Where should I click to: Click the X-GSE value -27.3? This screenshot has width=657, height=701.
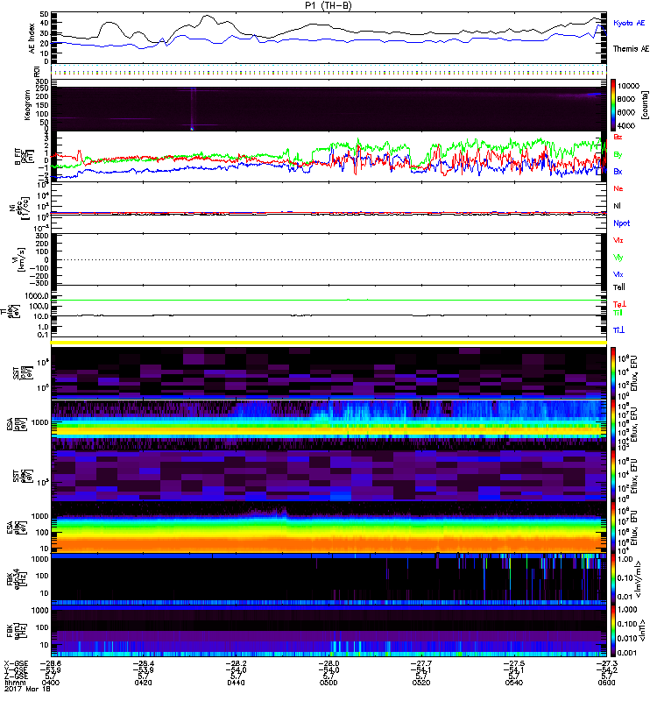[606, 664]
